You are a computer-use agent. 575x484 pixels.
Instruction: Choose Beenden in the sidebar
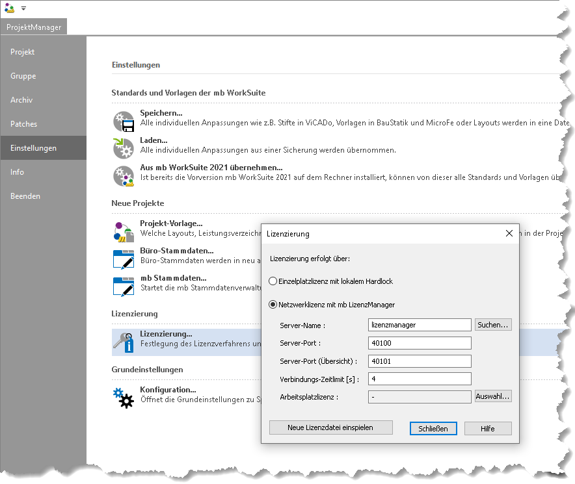pyautogui.click(x=44, y=196)
